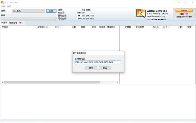Click the 分配 column header in left pane

(x=73, y=27)
